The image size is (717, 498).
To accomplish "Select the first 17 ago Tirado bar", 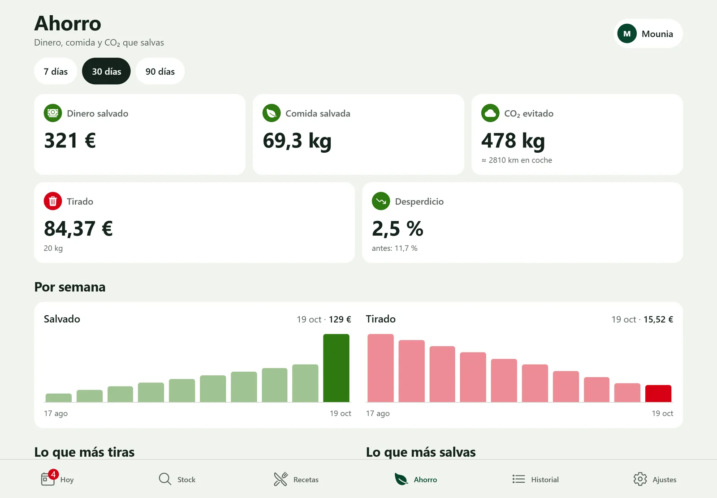I will tap(380, 368).
